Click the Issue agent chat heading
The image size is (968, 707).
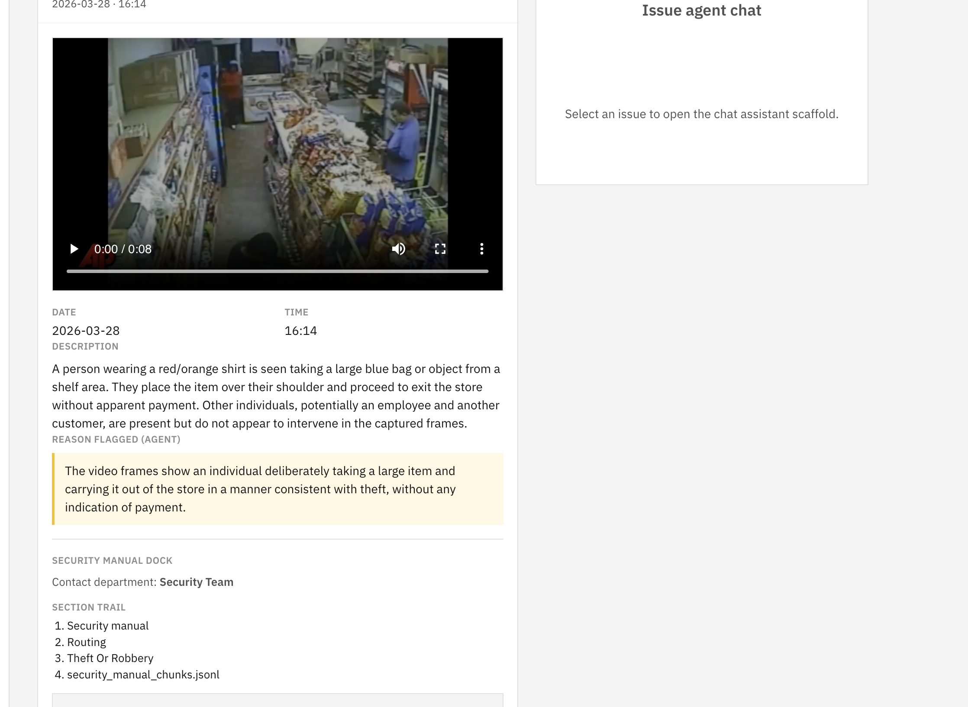coord(701,10)
